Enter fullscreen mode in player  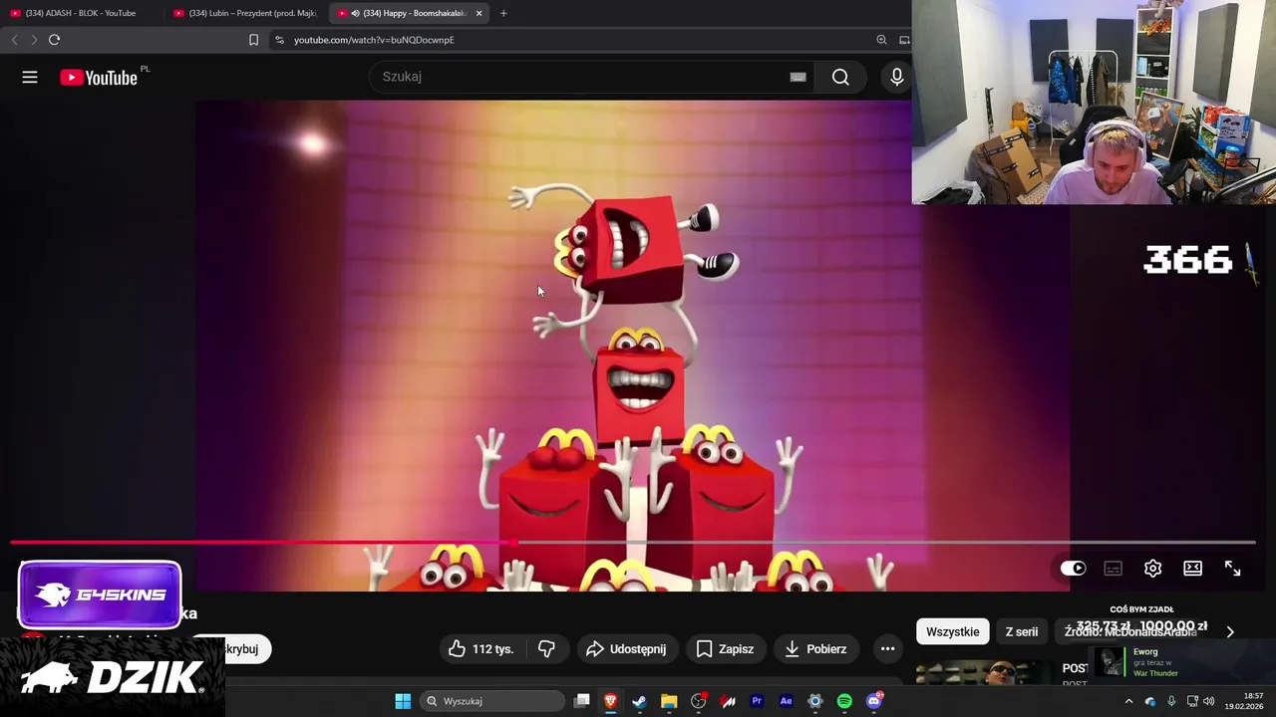click(1232, 569)
